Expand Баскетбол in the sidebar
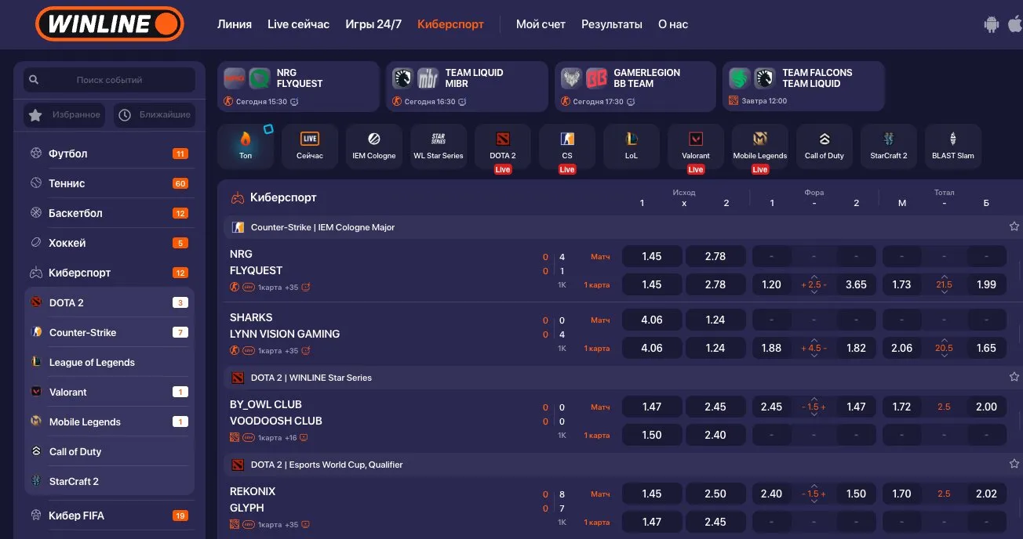The width and height of the screenshot is (1023, 539). click(x=109, y=213)
